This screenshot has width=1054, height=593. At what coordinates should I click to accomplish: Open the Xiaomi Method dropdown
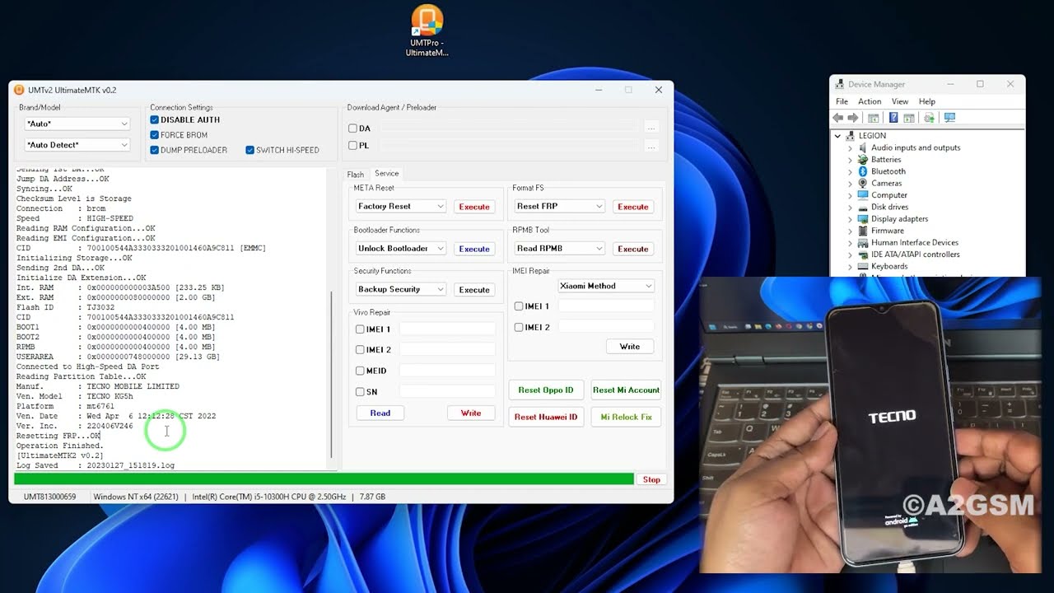[606, 286]
